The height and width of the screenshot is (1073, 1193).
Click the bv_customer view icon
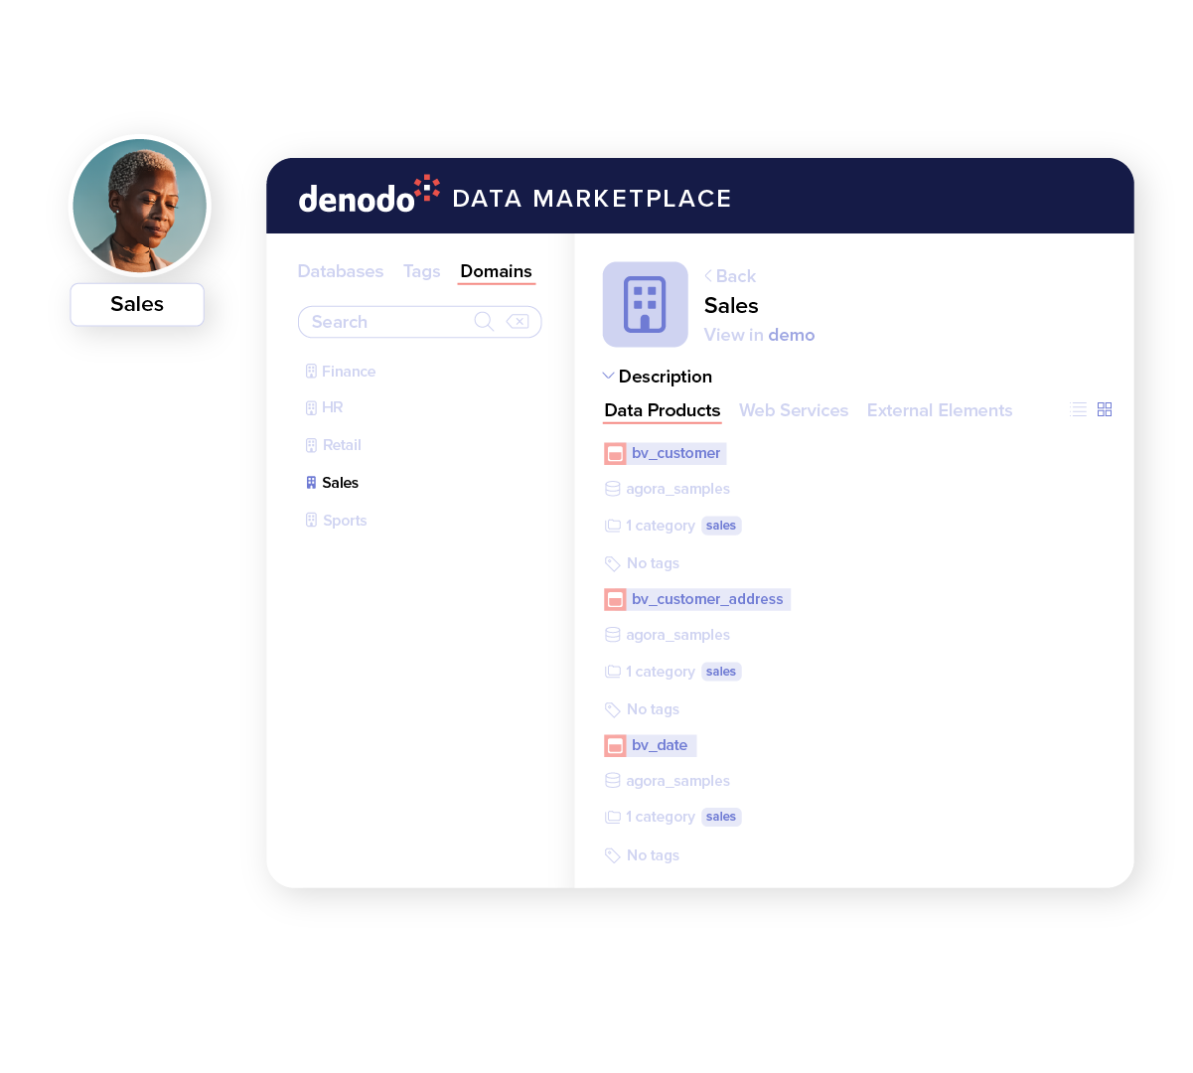(615, 454)
